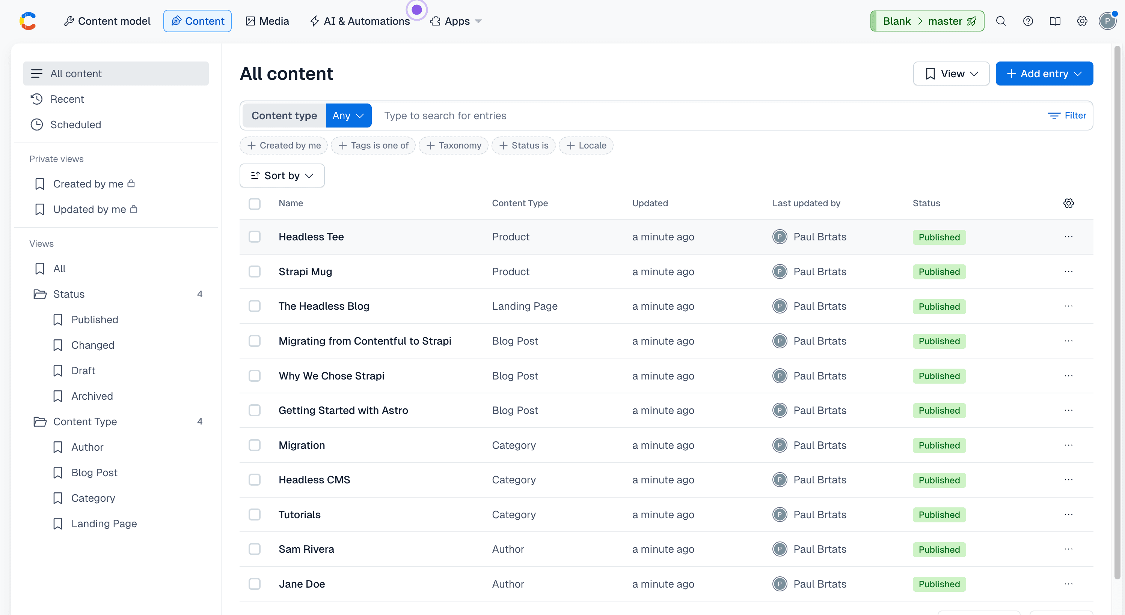
Task: Open the Scheduled view
Action: tap(116, 125)
